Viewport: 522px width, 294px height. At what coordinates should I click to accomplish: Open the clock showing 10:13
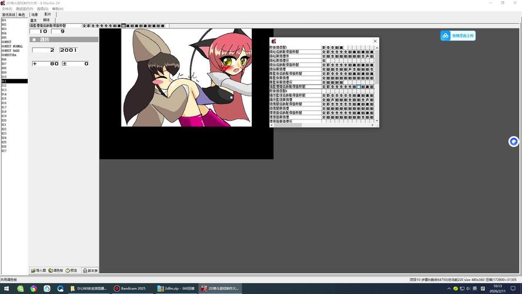pos(497,289)
